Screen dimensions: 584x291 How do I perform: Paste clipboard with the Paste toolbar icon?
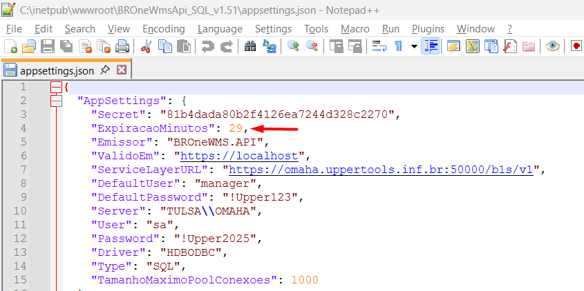click(x=183, y=46)
